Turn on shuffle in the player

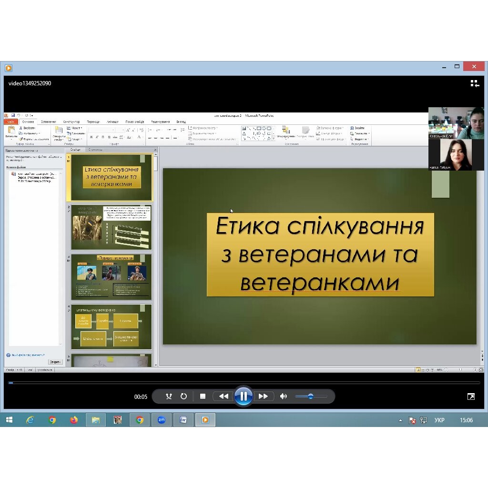pos(169,396)
